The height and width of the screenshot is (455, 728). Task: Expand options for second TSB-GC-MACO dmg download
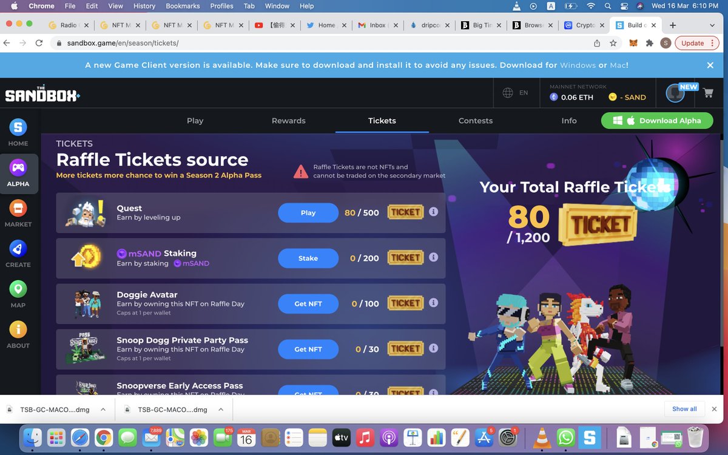[x=221, y=409]
